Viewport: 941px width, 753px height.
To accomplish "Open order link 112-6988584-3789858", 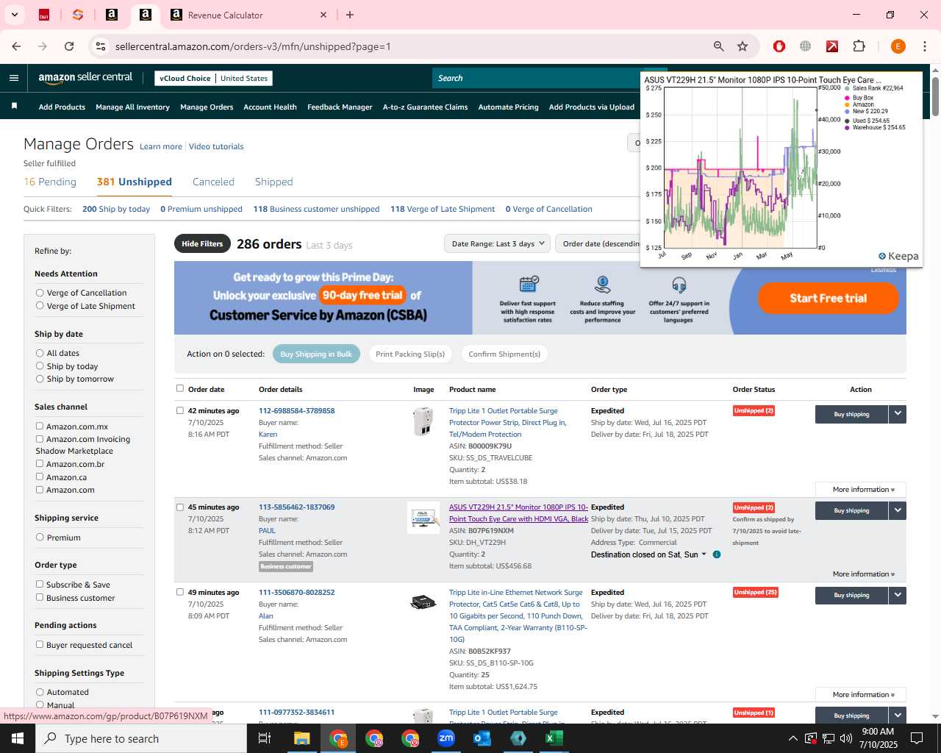I will (296, 410).
